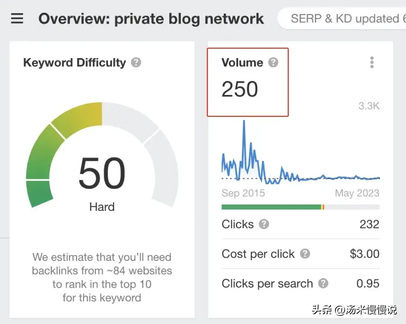Click the Volume value 250
This screenshot has width=406, height=324.
[240, 89]
